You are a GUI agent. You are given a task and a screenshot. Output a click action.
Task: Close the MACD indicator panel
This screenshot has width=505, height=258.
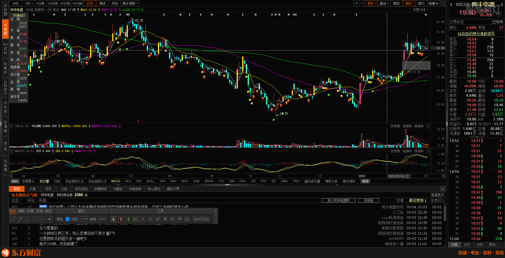click(x=428, y=151)
